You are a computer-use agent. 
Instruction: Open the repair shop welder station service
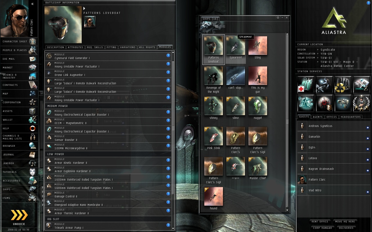324,84
